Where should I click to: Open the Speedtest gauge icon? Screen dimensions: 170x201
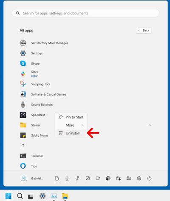point(23,115)
